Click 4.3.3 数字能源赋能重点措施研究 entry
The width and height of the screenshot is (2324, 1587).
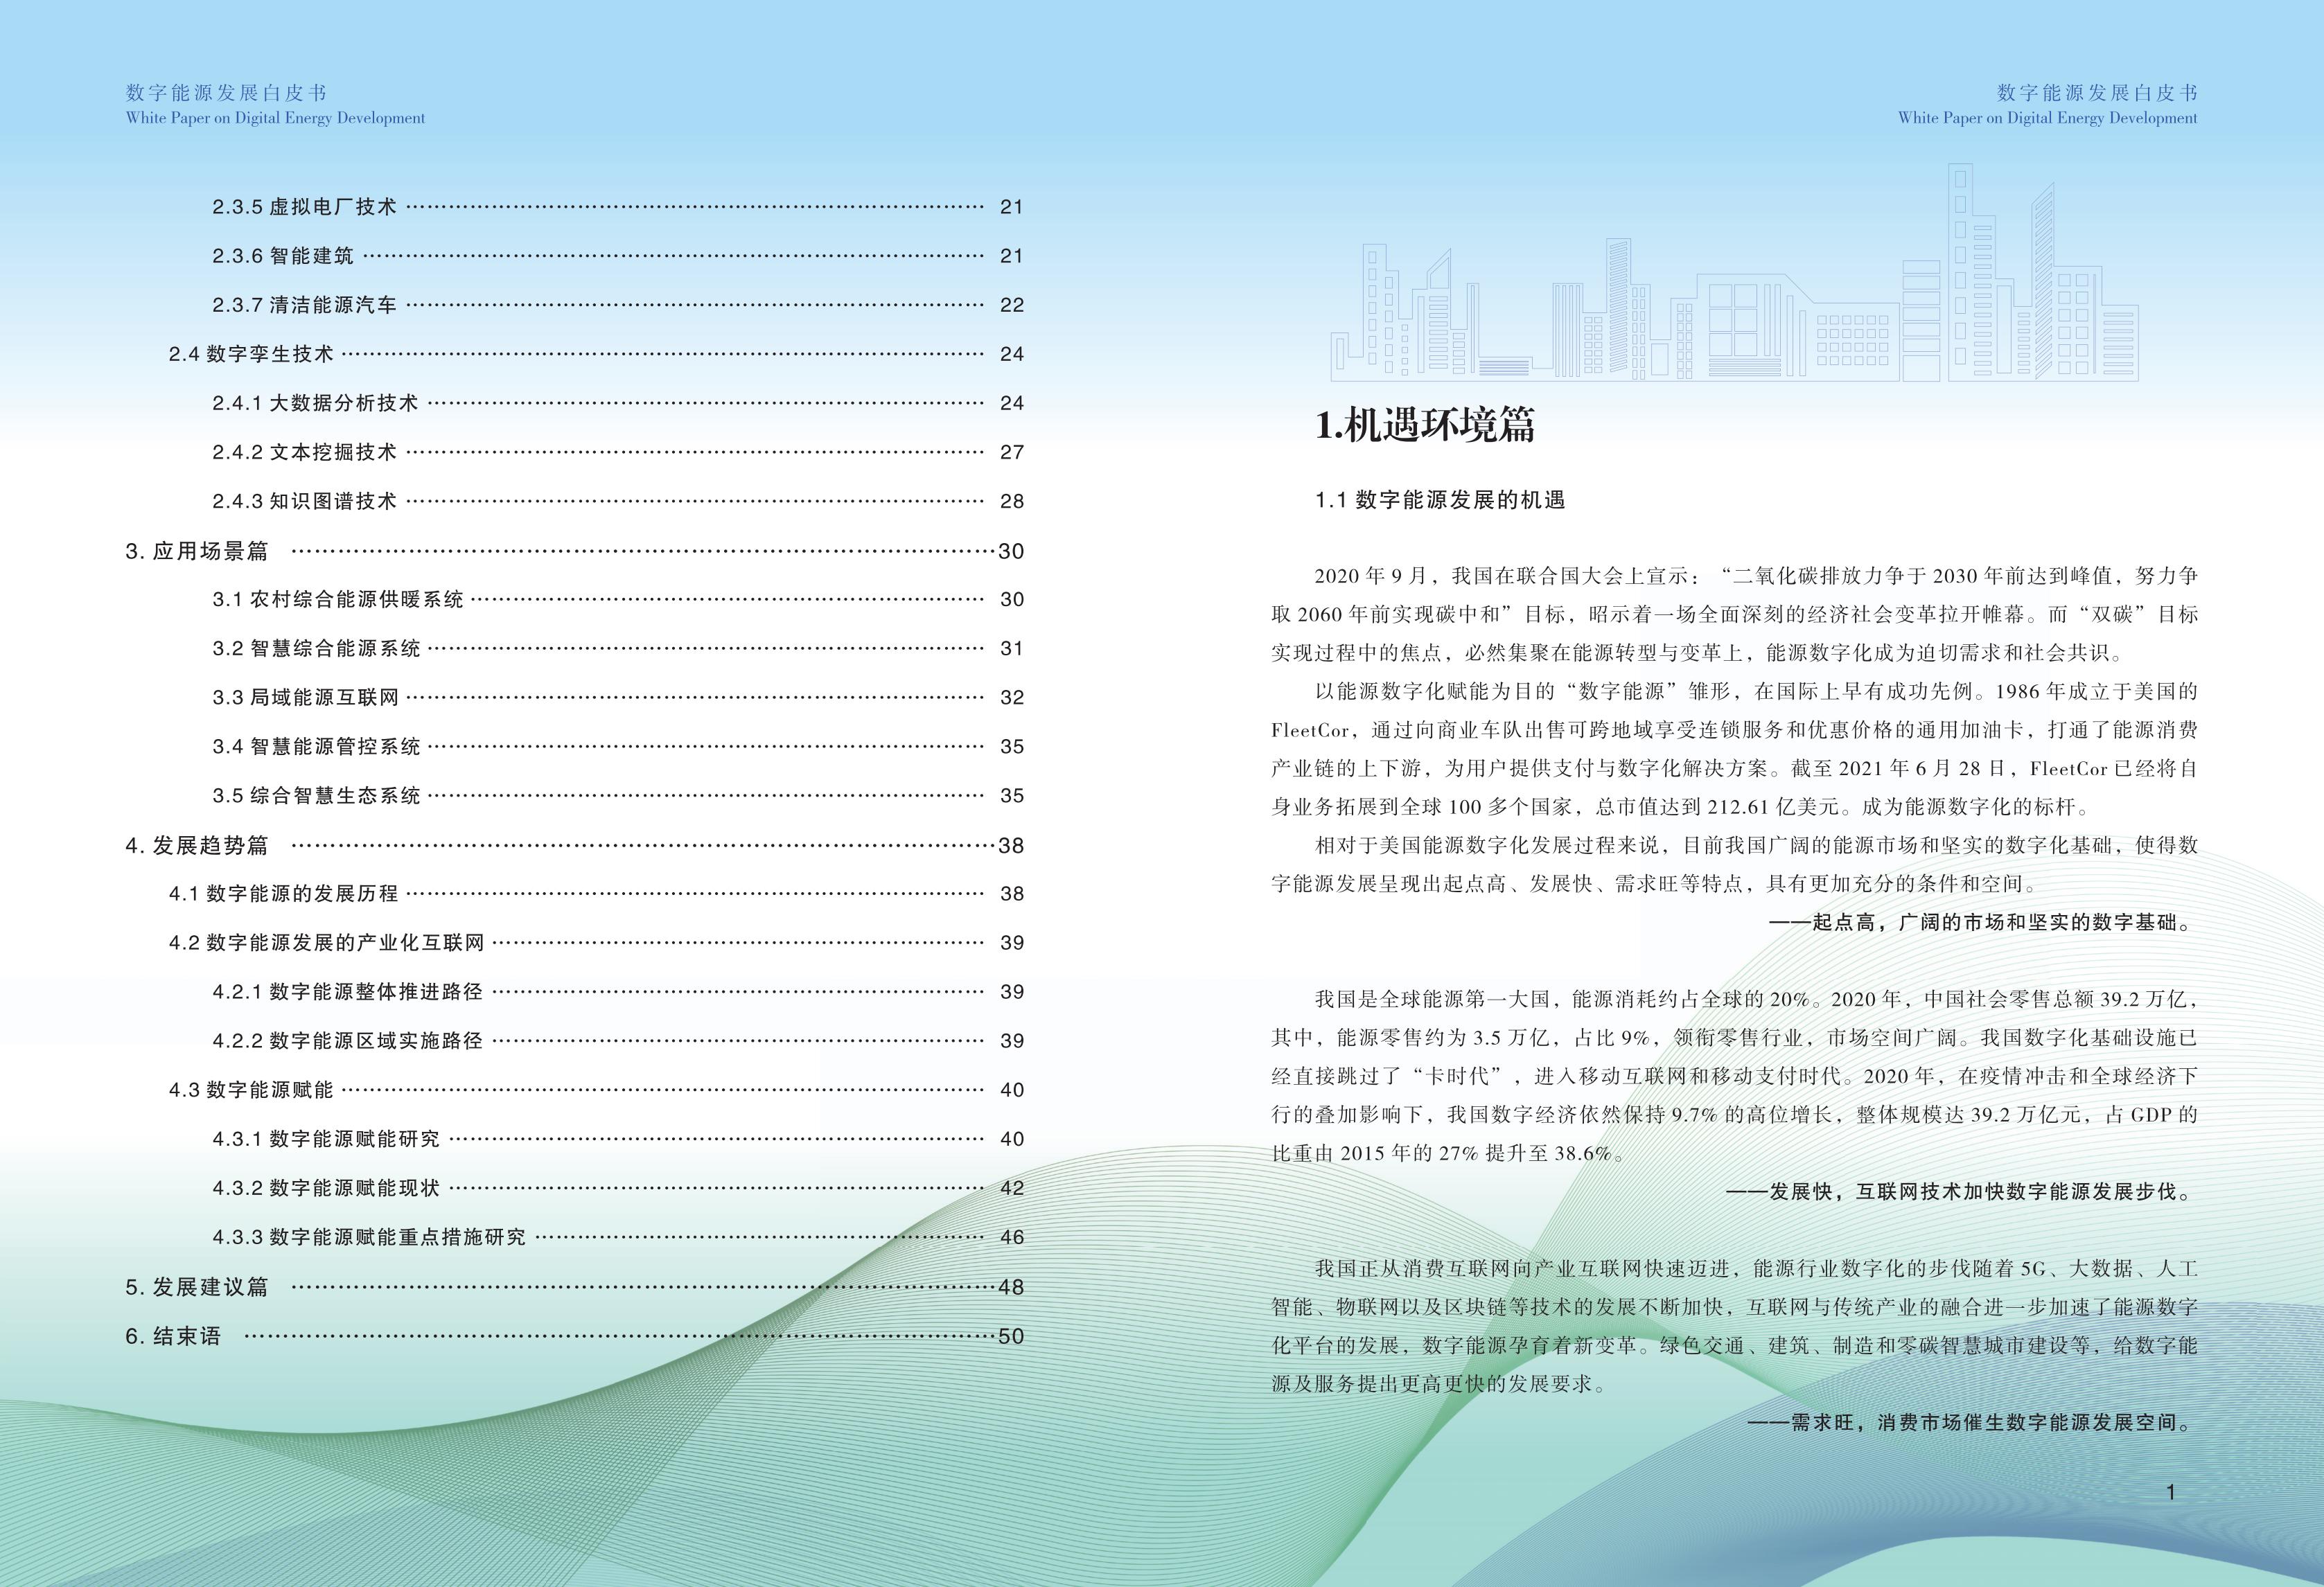tap(369, 1237)
